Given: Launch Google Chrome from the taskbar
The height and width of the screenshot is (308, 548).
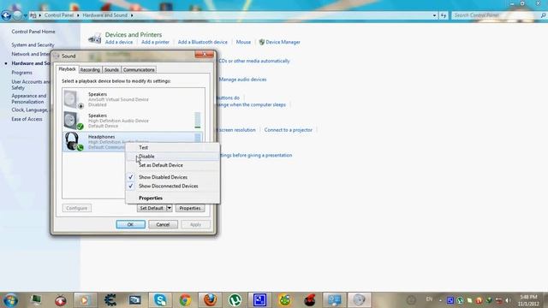Looking at the screenshot, I should [x=185, y=300].
